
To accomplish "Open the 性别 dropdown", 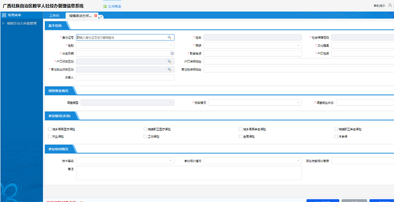I will 125,45.
